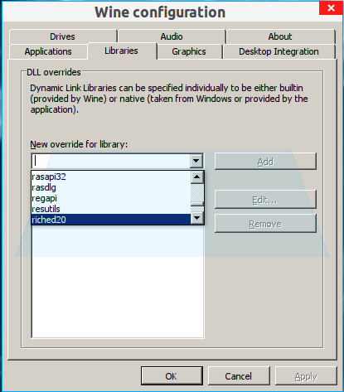Close the Wine configuration window
Image resolution: width=344 pixels, height=392 pixels.
[331, 8]
